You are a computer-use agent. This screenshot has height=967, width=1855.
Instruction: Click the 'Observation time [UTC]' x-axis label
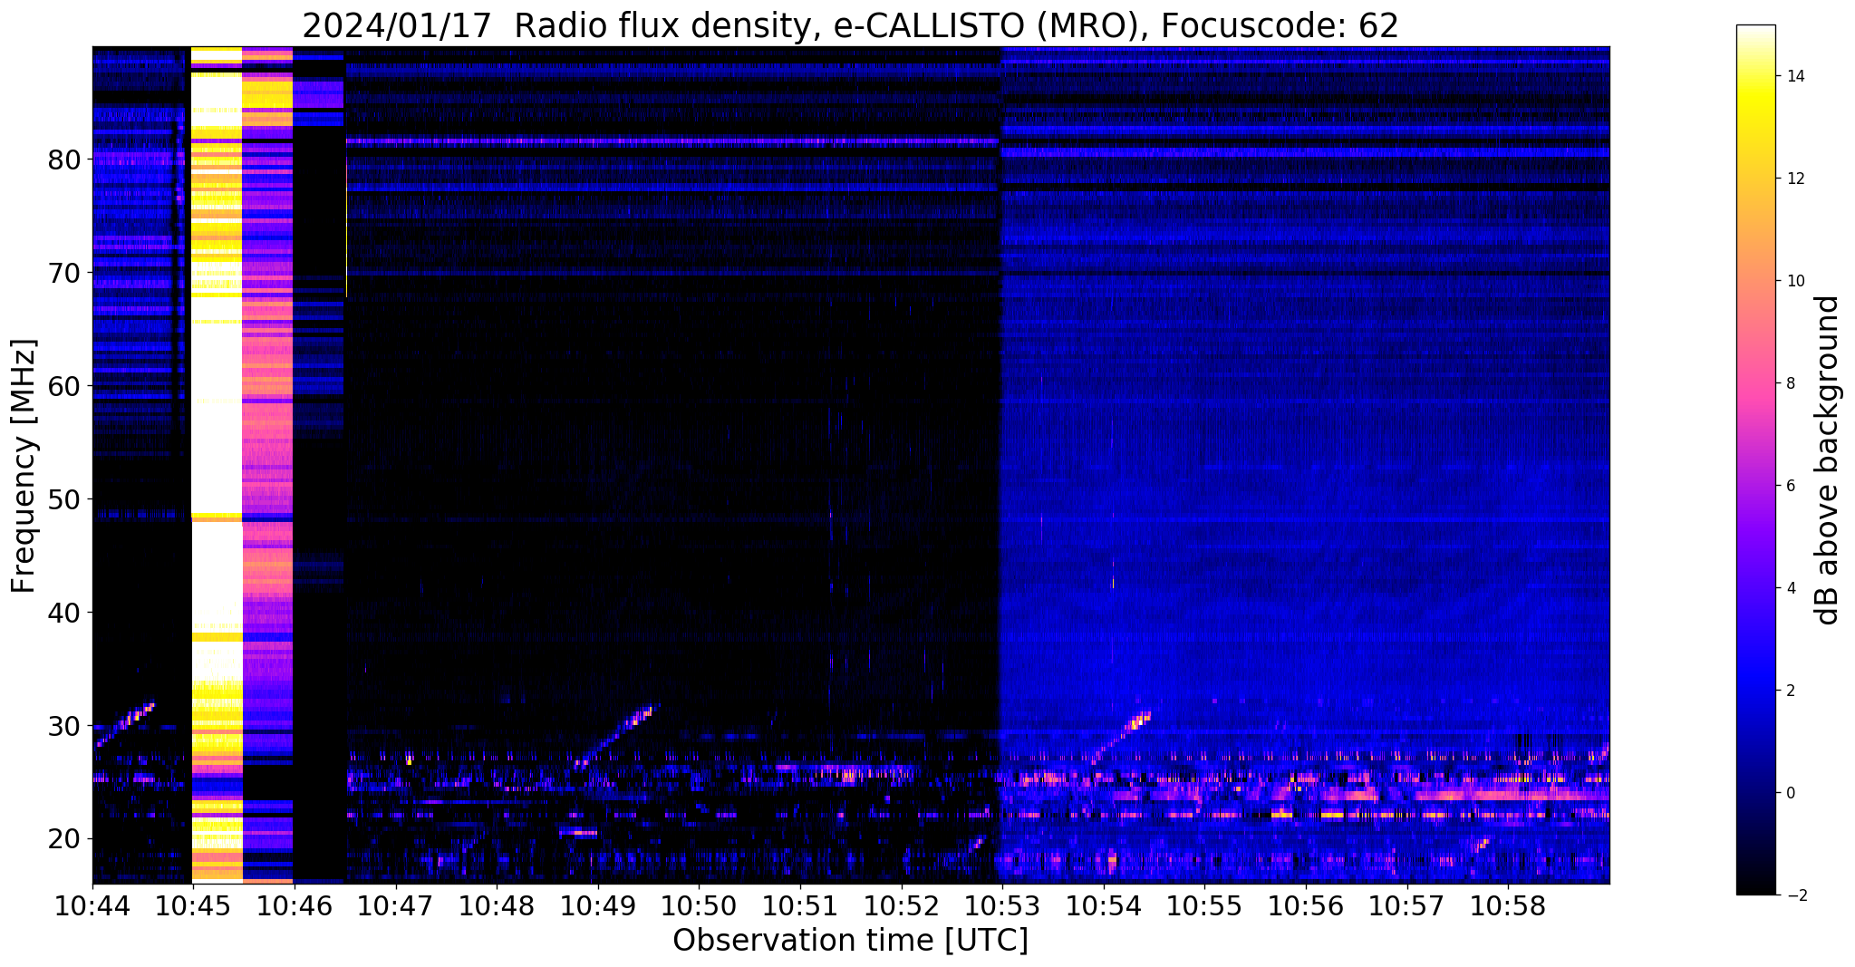click(x=850, y=940)
